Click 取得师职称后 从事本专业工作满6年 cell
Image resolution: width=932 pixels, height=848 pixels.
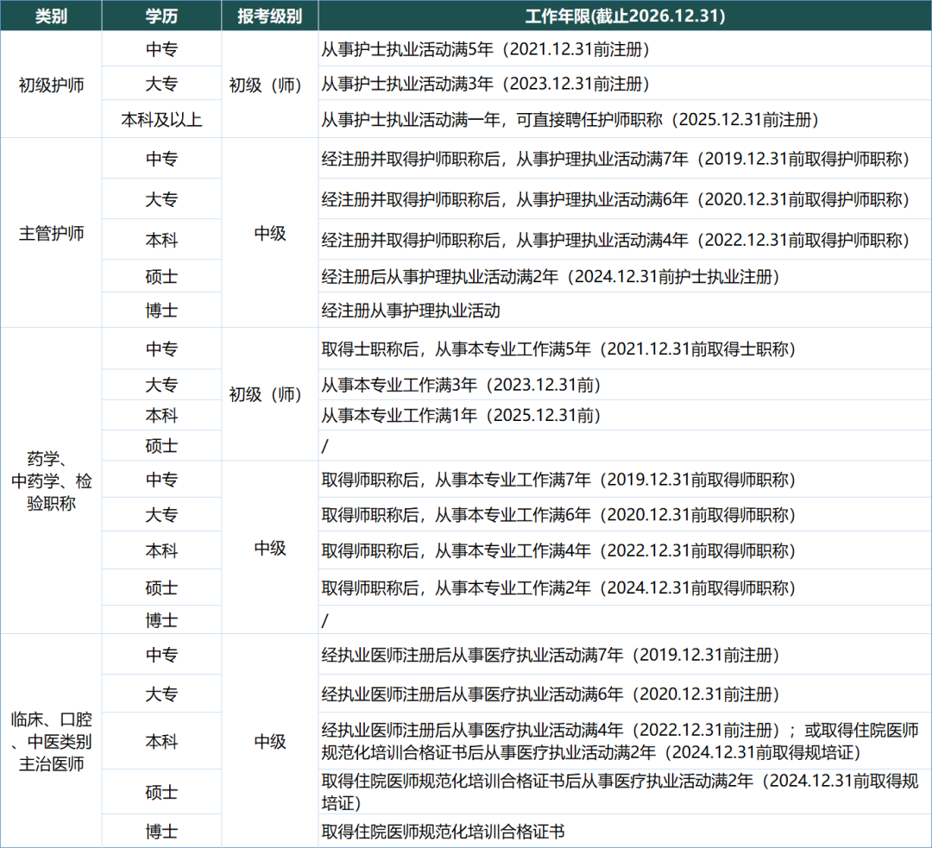pyautogui.click(x=625, y=515)
